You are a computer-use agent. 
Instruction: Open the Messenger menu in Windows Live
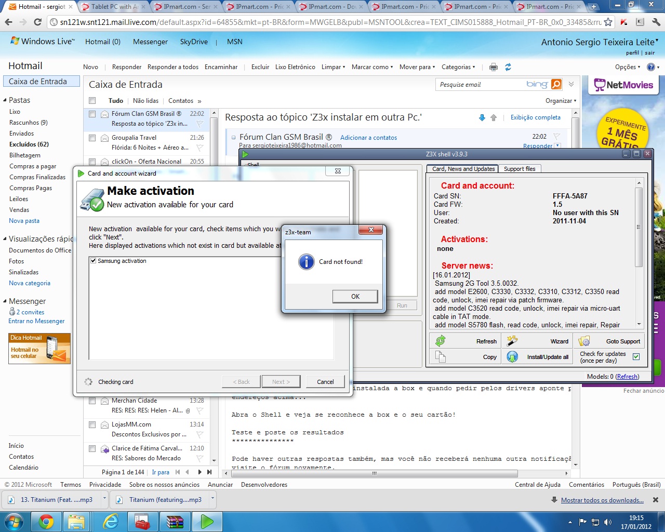click(150, 42)
